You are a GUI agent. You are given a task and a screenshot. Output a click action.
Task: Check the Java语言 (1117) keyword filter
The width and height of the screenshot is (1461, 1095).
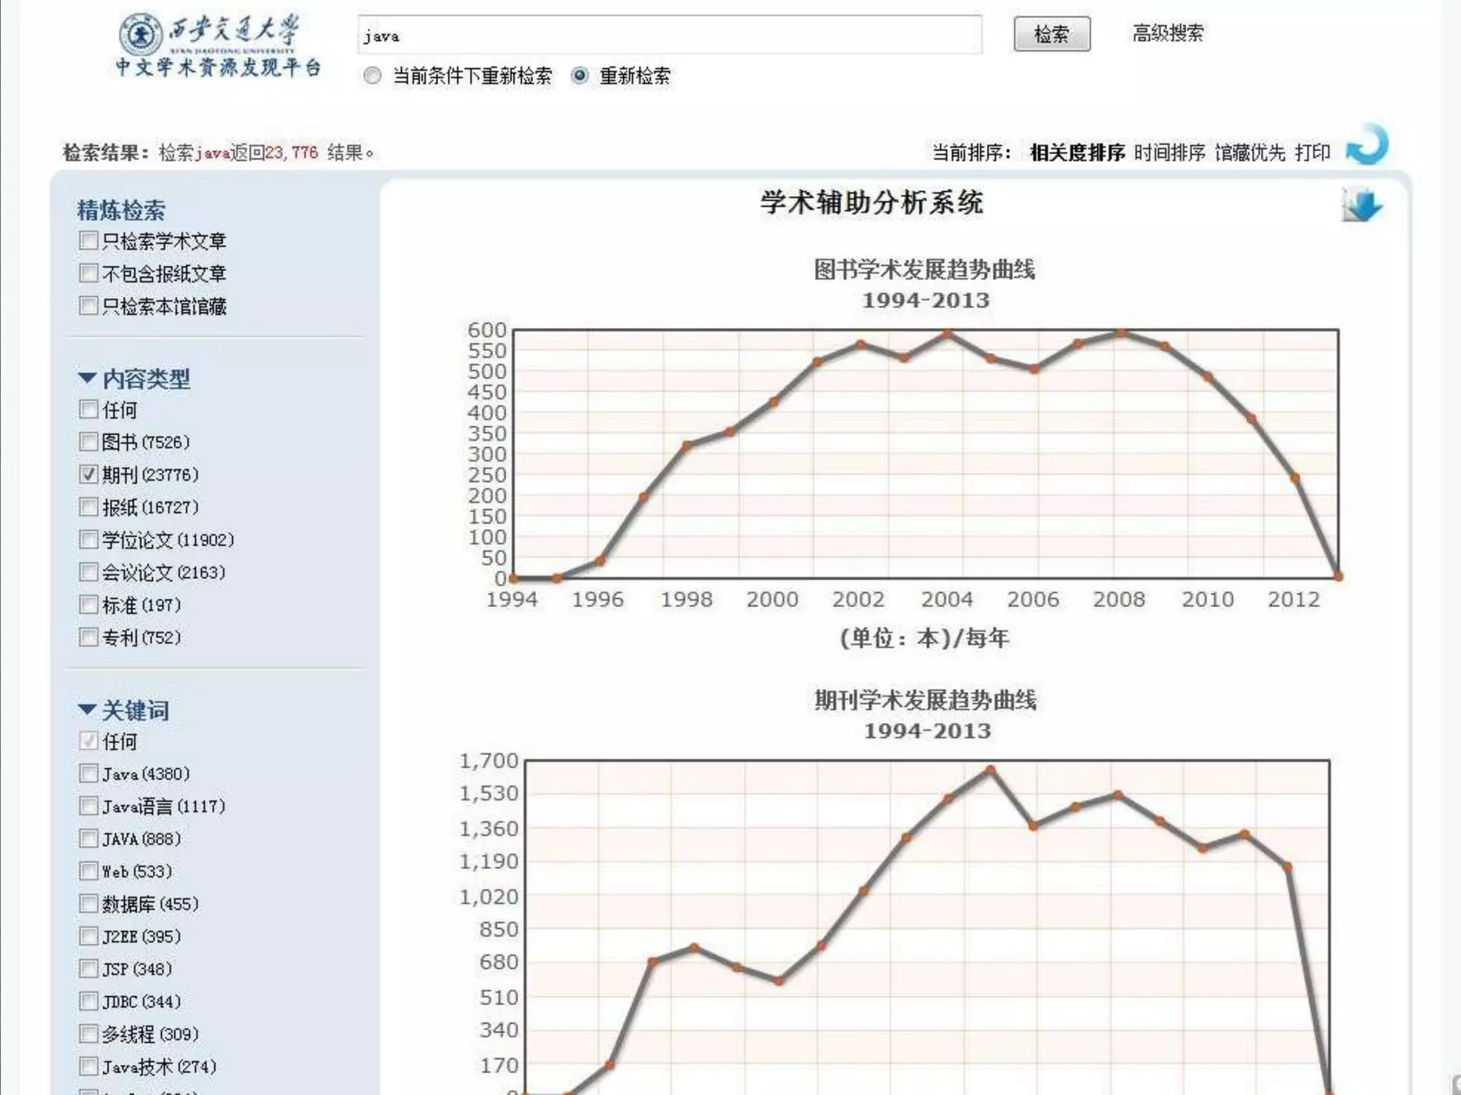[x=88, y=806]
